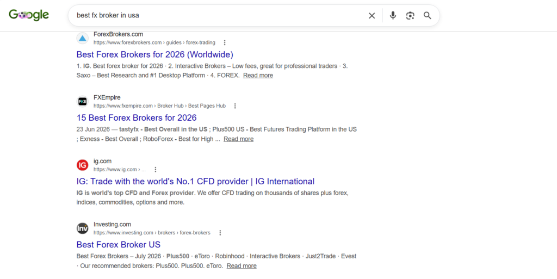Open three-dot menu for Investing.com result
The height and width of the screenshot is (279, 557).
pyautogui.click(x=220, y=233)
